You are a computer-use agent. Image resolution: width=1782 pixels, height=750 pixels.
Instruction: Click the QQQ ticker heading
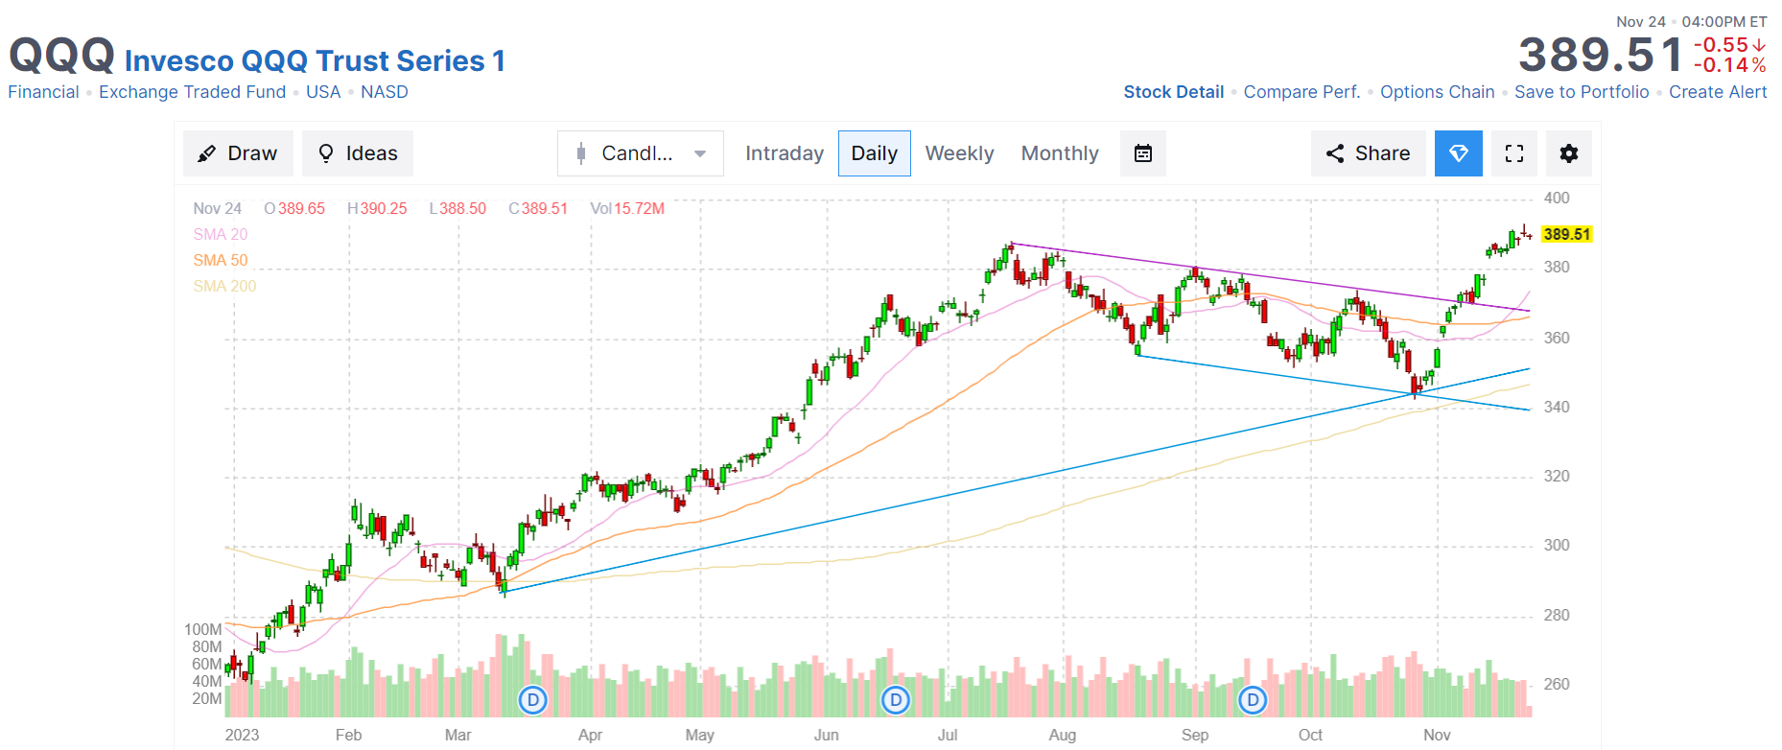61,55
